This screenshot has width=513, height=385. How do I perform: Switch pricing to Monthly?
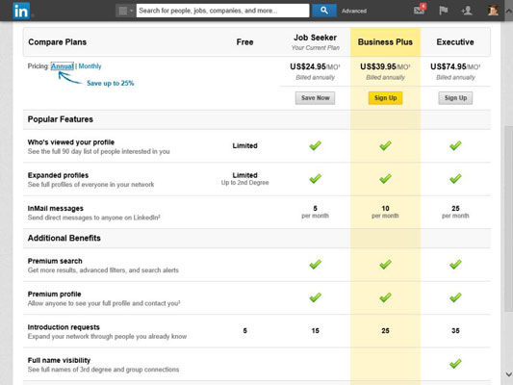tap(90, 66)
